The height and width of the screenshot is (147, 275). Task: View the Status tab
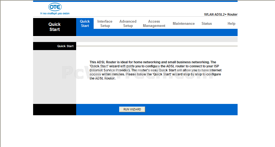pos(207,23)
